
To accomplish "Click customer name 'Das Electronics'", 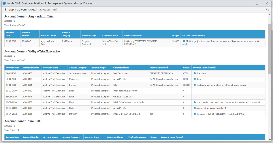I will [121, 73].
